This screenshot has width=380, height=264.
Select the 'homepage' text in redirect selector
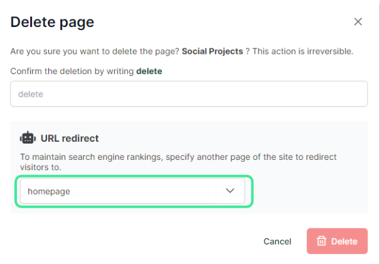tap(49, 191)
